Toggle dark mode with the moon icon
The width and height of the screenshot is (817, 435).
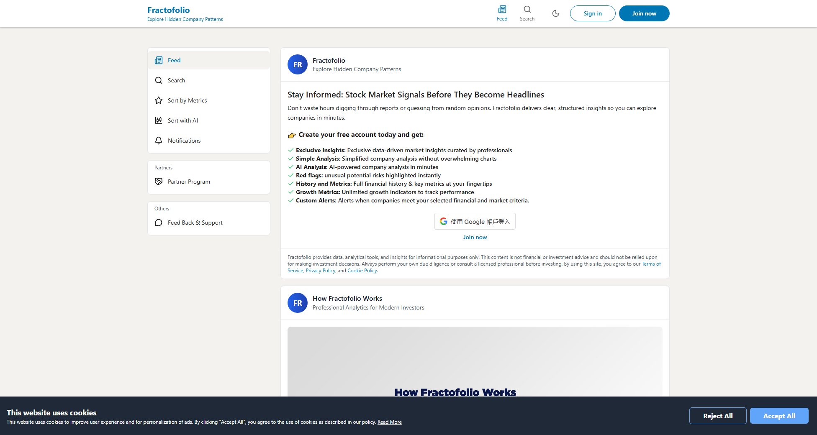[555, 13]
